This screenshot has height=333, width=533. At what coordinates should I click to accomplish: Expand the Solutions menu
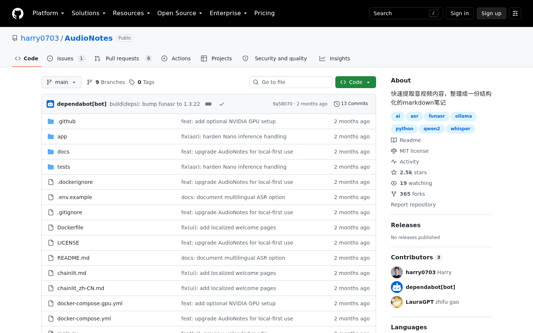[88, 13]
